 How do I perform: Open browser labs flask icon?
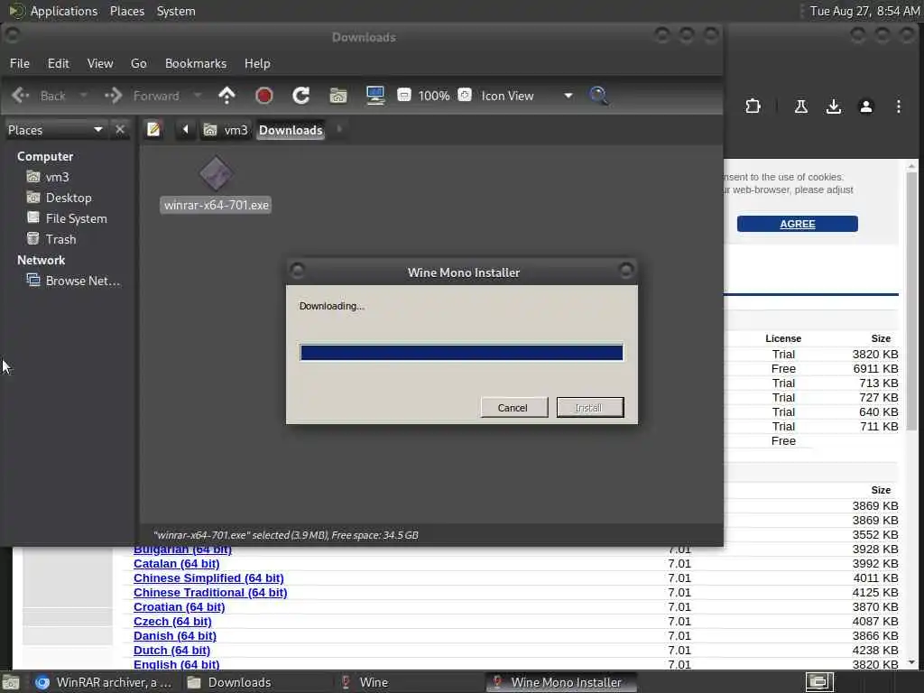pos(801,106)
